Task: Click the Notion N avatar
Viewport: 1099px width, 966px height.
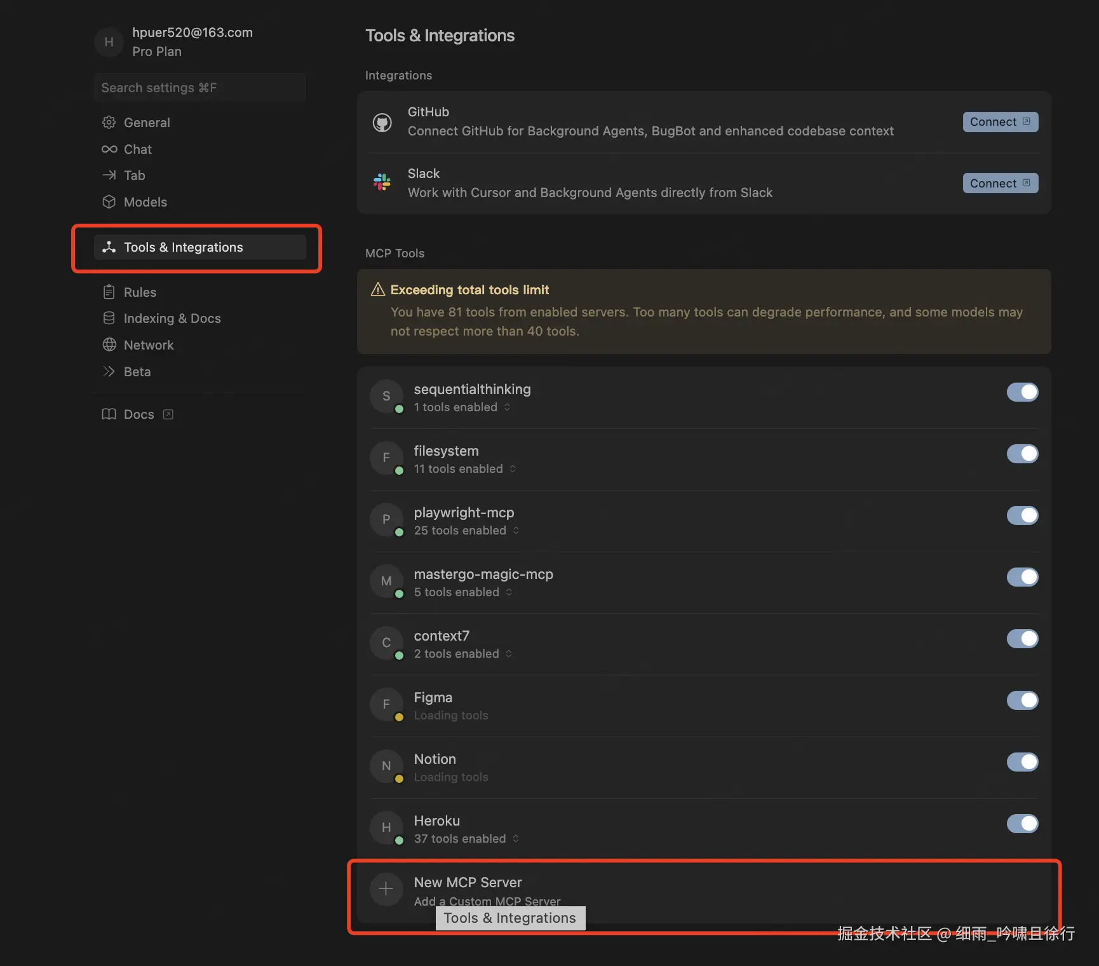Action: tap(386, 766)
